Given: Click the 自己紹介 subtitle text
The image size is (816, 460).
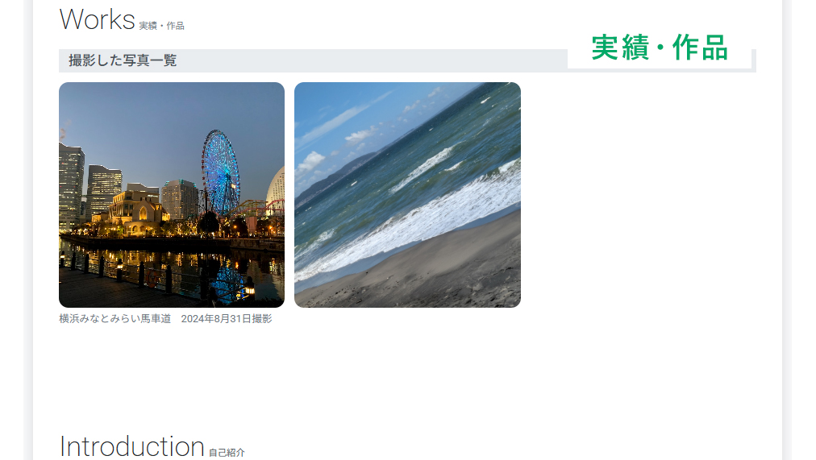Looking at the screenshot, I should pyautogui.click(x=227, y=453).
